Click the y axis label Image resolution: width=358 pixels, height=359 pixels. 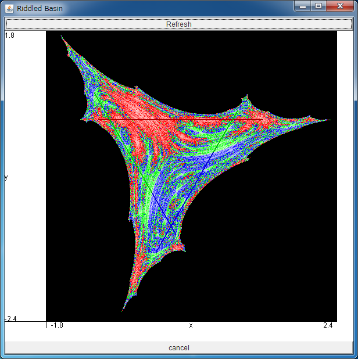pyautogui.click(x=6, y=177)
